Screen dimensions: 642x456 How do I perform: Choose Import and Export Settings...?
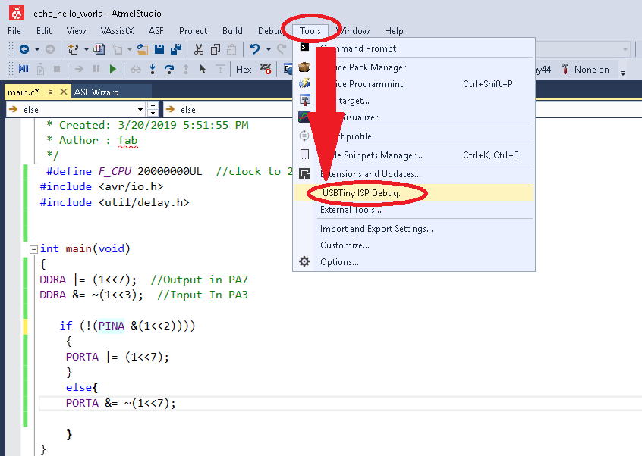click(x=414, y=229)
